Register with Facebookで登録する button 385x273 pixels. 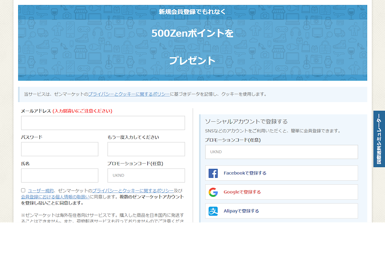pyautogui.click(x=282, y=173)
